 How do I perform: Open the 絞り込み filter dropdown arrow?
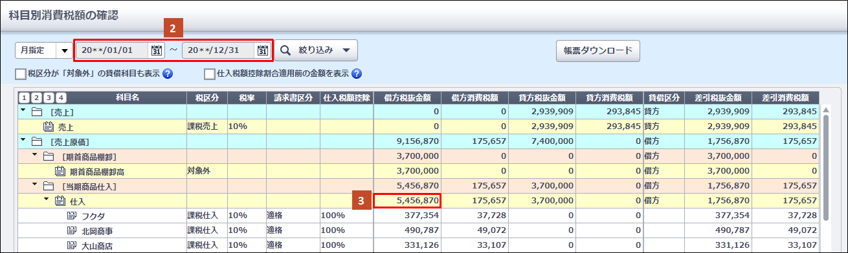point(346,50)
